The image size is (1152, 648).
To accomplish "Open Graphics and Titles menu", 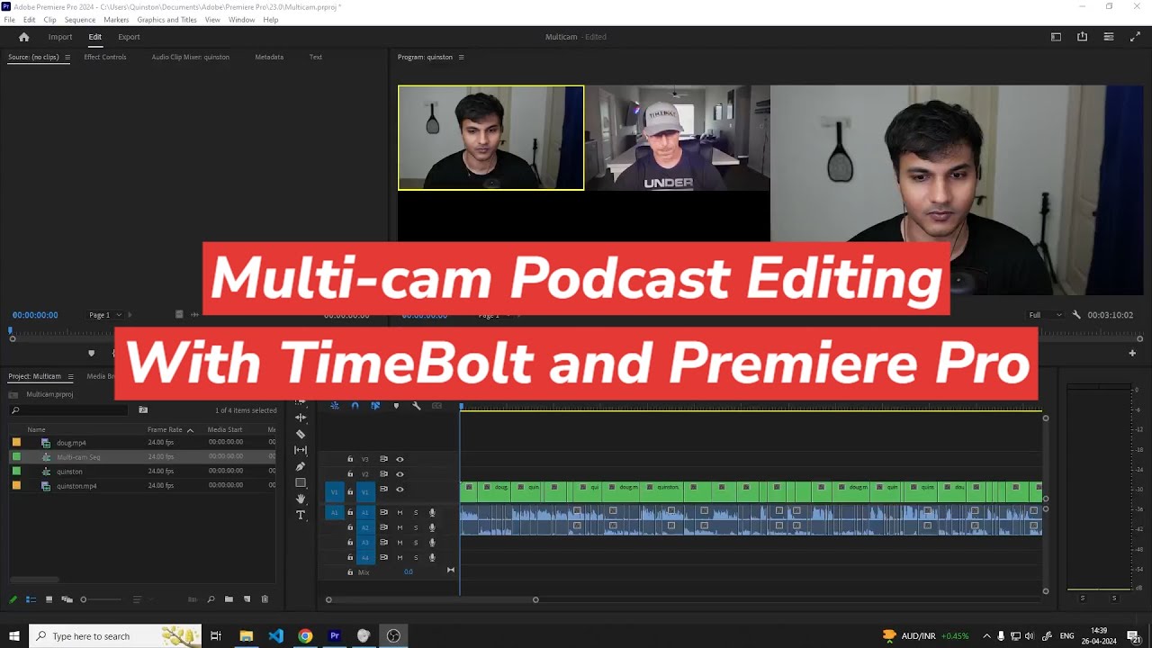I will 166,20.
